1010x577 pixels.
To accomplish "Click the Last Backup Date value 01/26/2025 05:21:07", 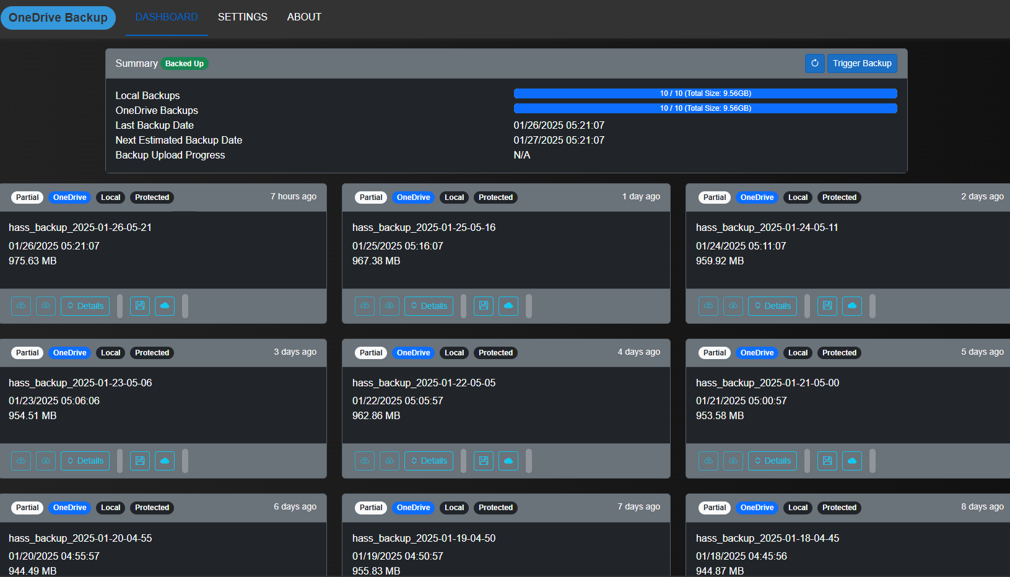I will [559, 126].
